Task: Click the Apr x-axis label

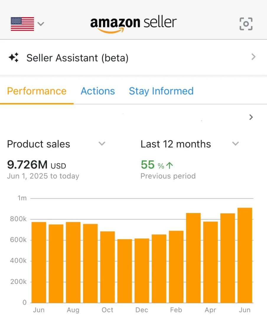Action: 210,310
